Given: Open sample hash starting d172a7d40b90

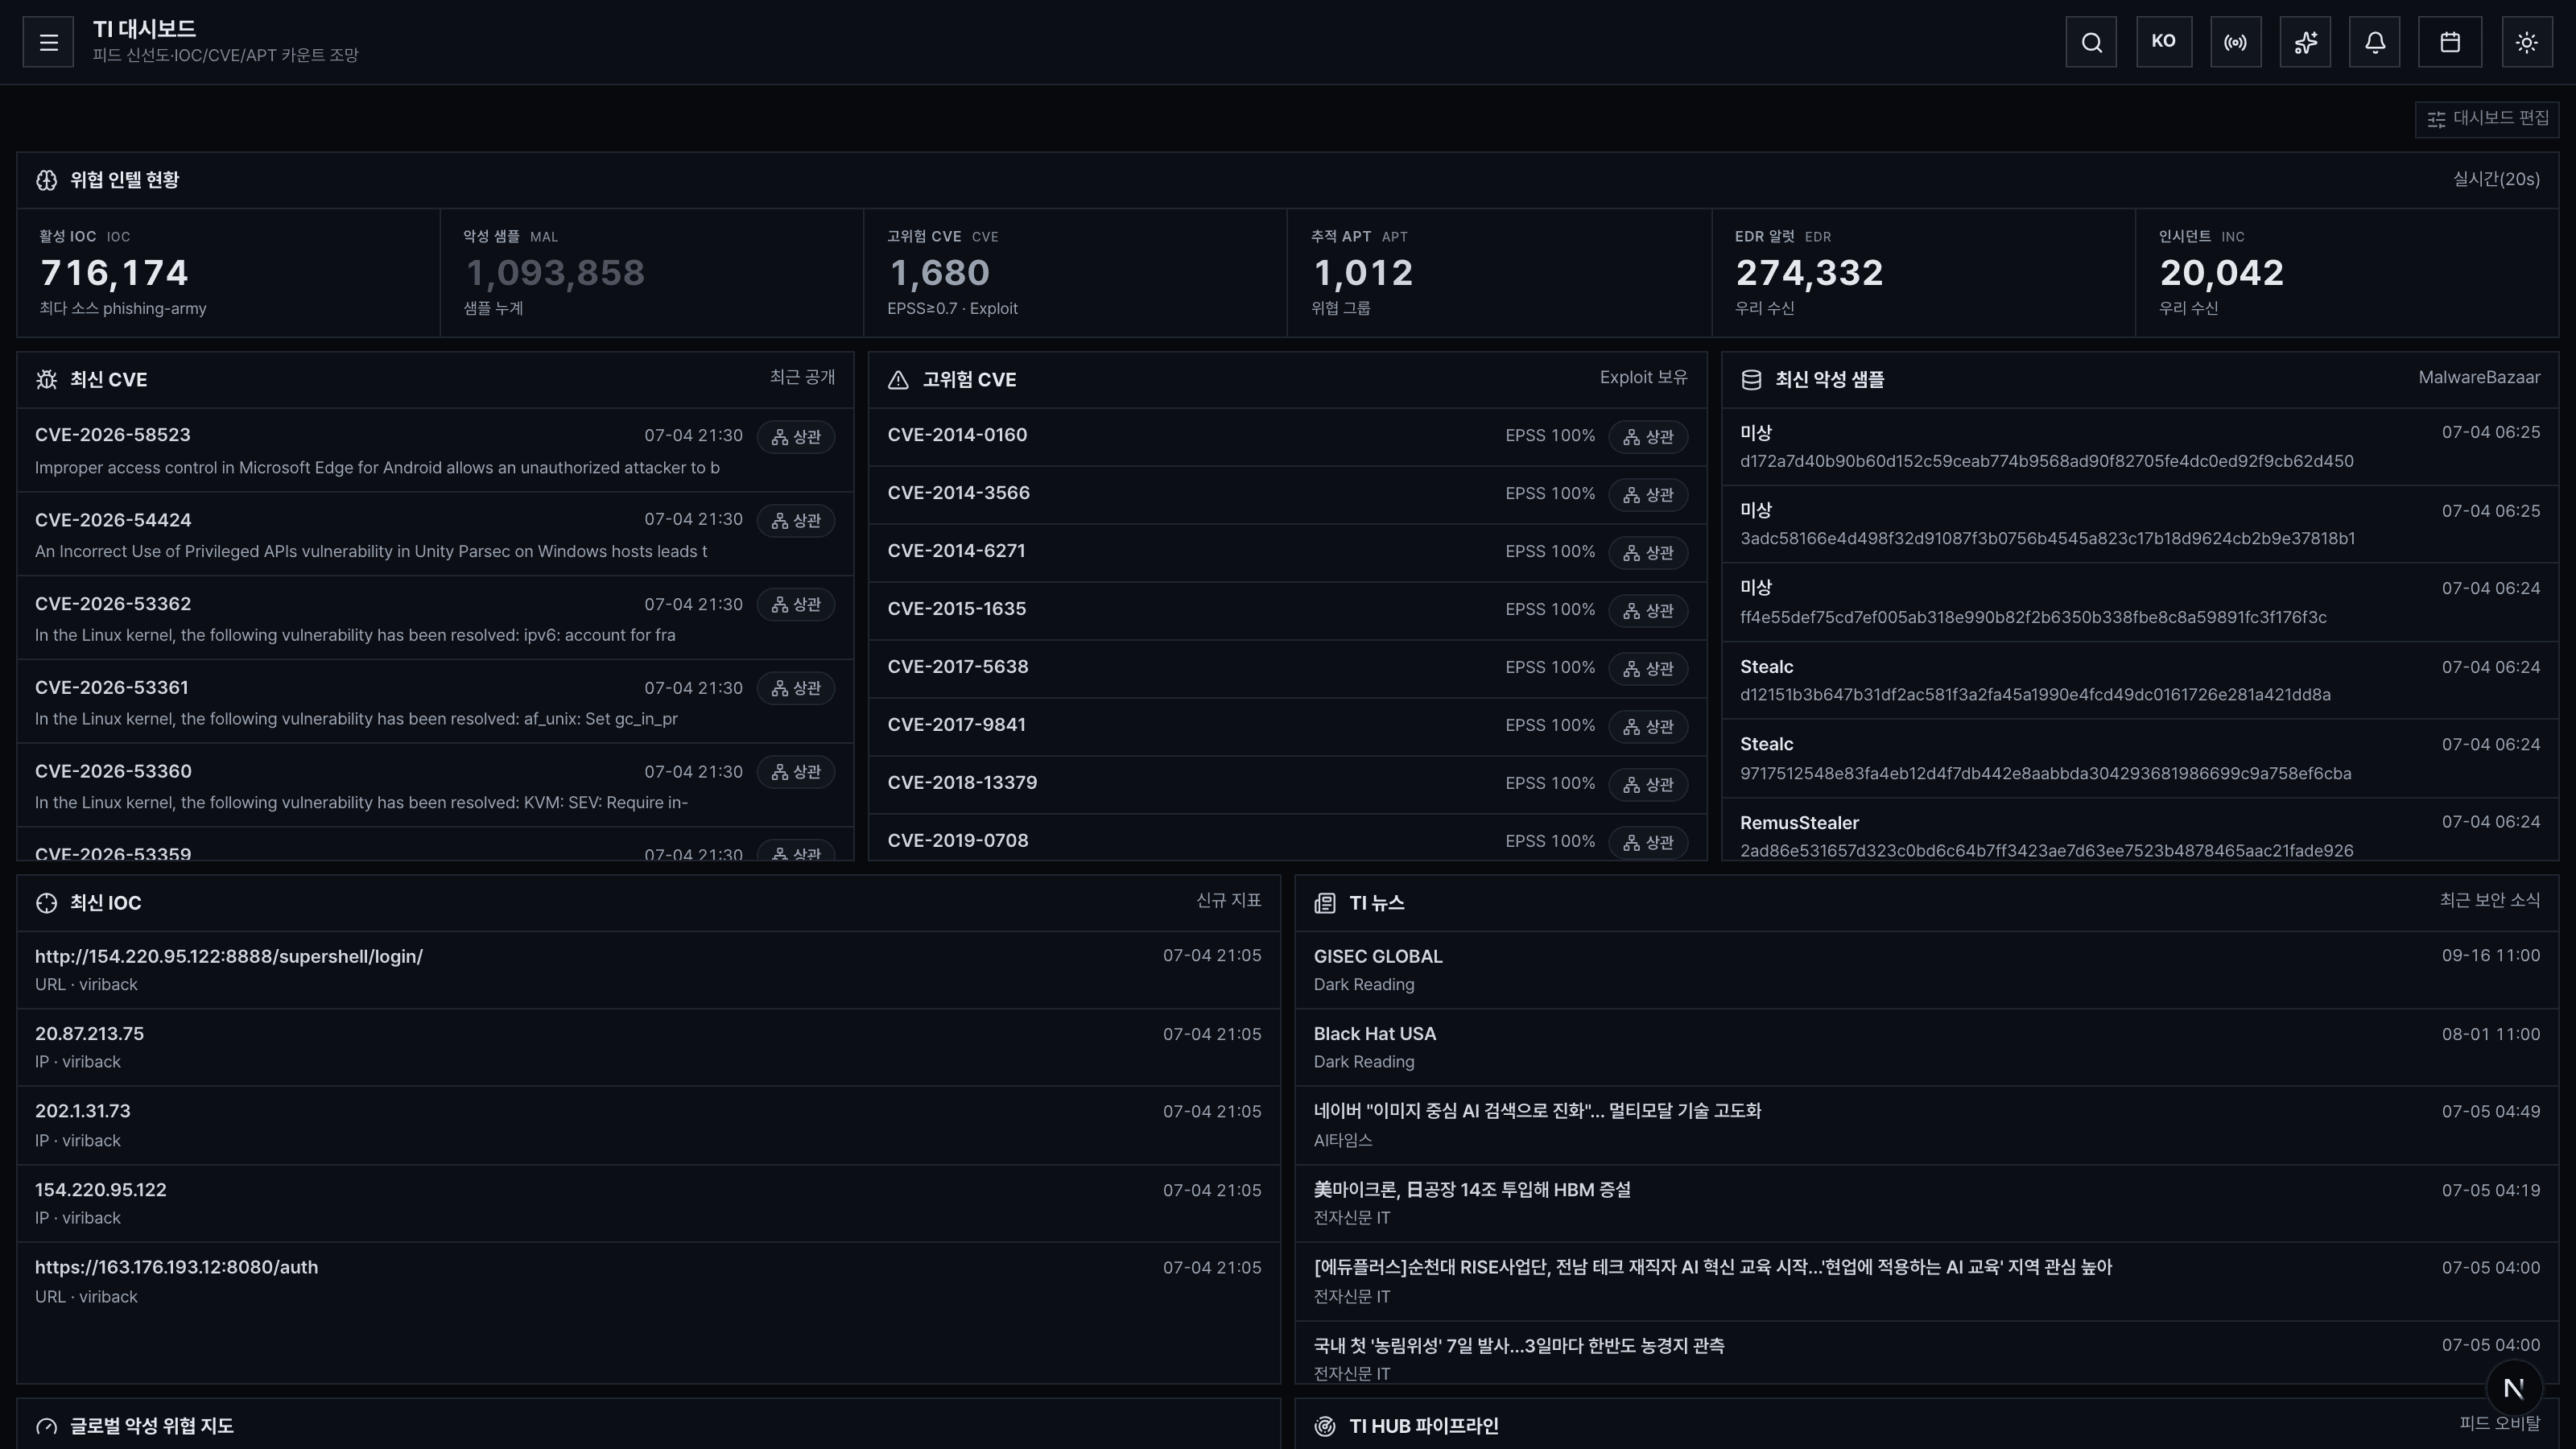Looking at the screenshot, I should coord(2140,447).
